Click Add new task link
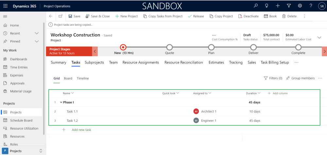Image resolution: width=327 pixels, height=155 pixels. coord(81,130)
